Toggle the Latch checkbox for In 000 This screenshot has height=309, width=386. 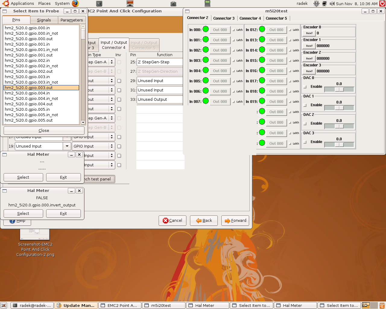pyautogui.click(x=234, y=30)
